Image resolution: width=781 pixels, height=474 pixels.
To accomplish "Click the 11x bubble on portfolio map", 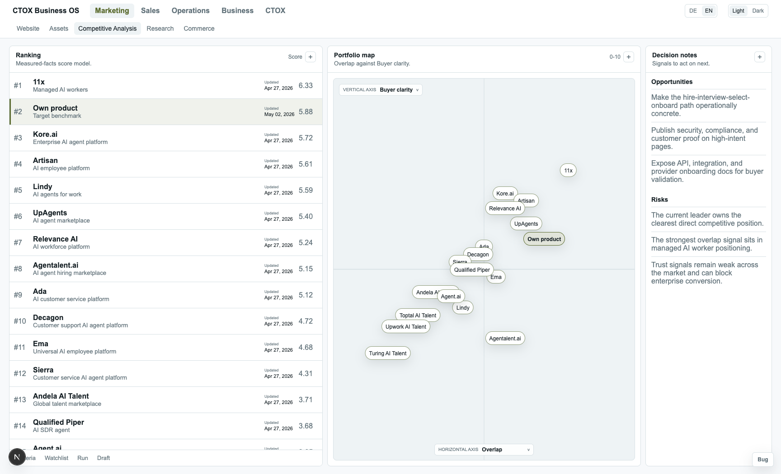I will (x=568, y=171).
